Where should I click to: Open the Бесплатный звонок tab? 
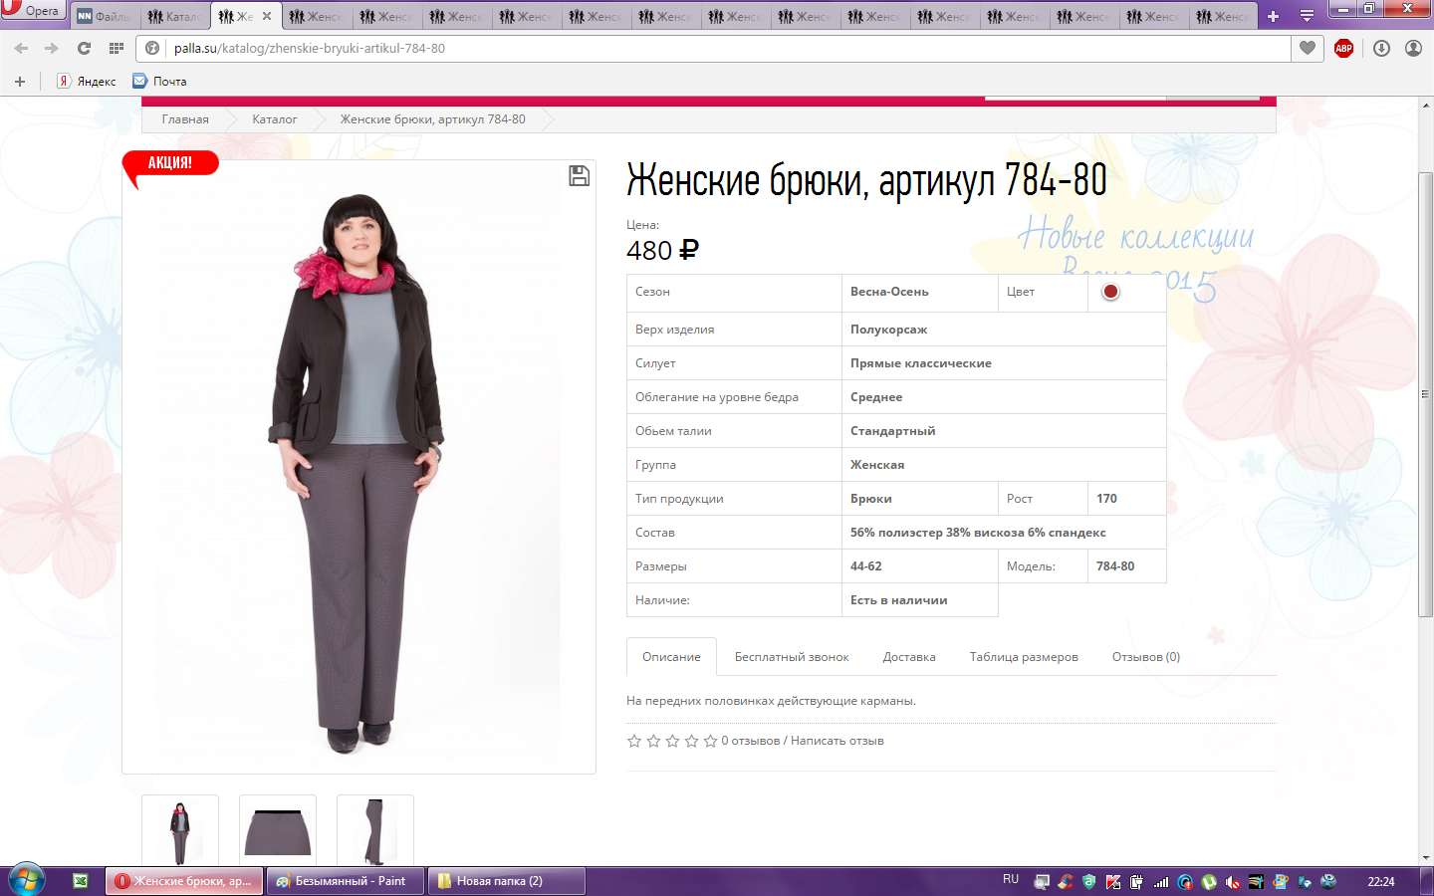tap(792, 657)
